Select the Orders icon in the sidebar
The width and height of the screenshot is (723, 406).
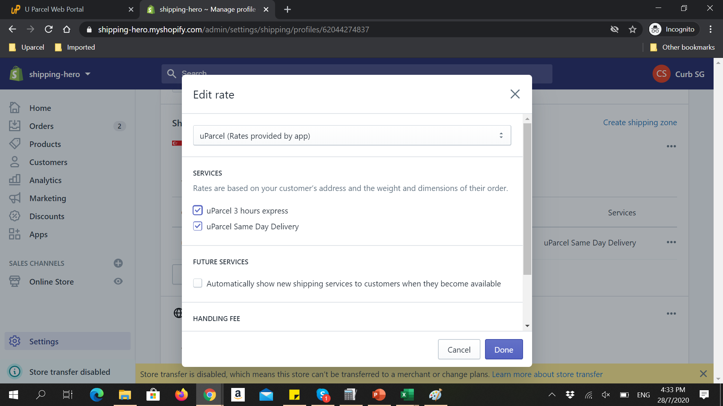pos(15,126)
